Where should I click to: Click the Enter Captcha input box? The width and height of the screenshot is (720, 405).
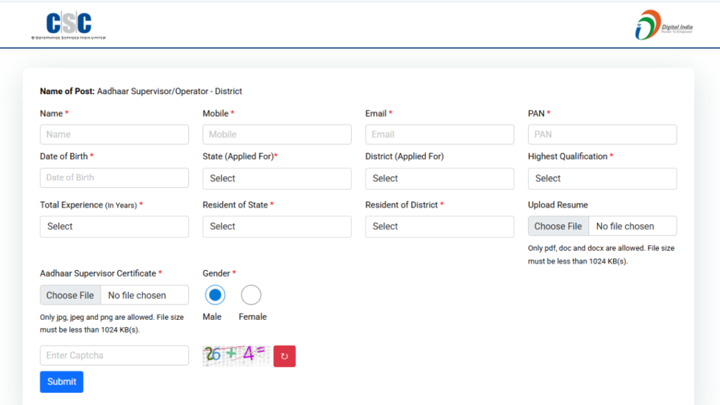click(114, 356)
